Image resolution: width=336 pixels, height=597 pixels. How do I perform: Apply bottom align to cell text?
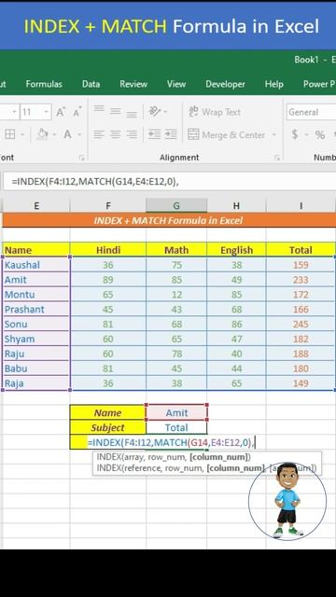[132, 114]
